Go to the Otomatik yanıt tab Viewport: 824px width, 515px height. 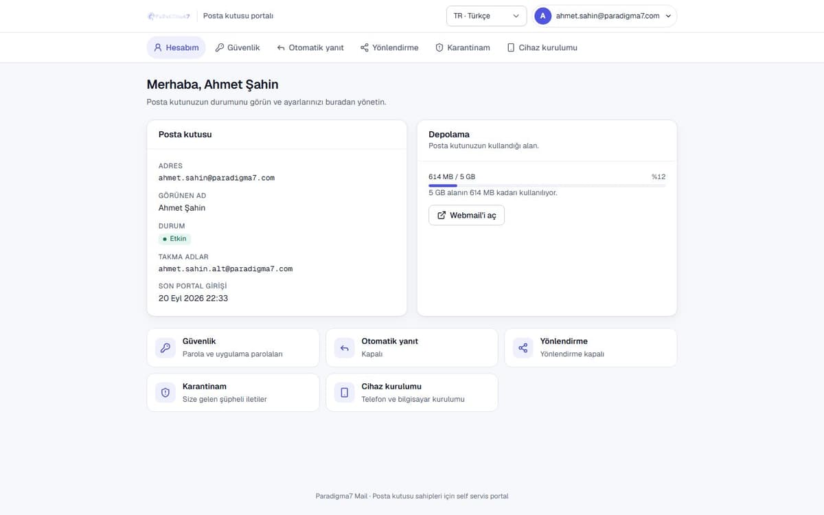[x=310, y=48]
